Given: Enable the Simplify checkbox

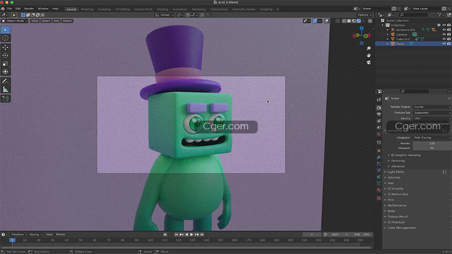Looking at the screenshot, I should click(x=389, y=189).
